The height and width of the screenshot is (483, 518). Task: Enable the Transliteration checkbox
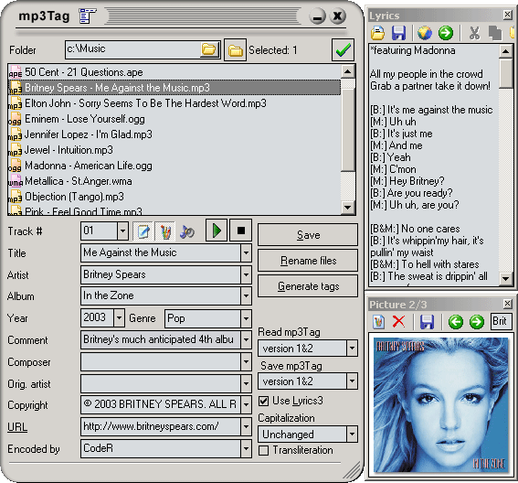[264, 450]
